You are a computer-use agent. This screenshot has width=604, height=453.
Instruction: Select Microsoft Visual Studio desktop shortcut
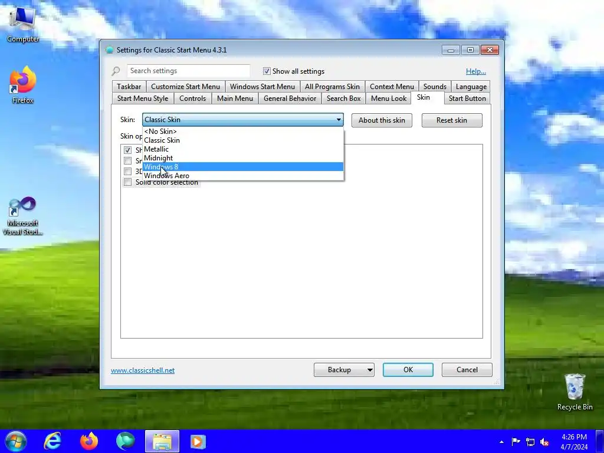click(22, 216)
